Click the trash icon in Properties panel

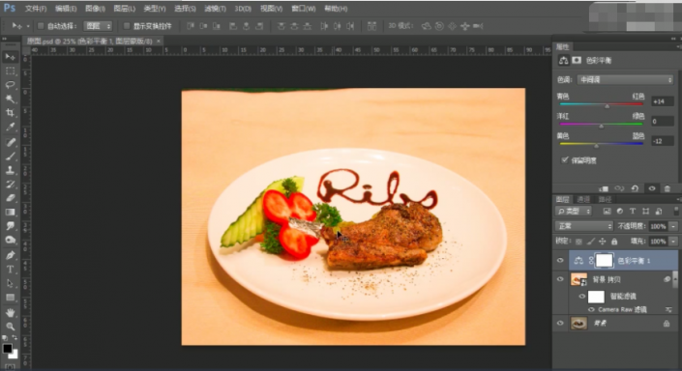(667, 188)
